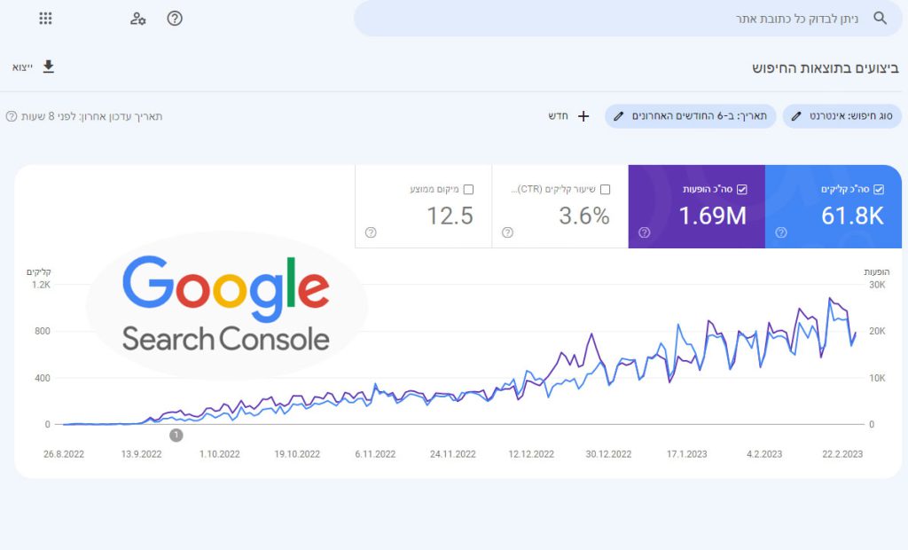Screen dimensions: 908x550
Task: Click the 10K impressions axis label
Action: [x=877, y=378]
